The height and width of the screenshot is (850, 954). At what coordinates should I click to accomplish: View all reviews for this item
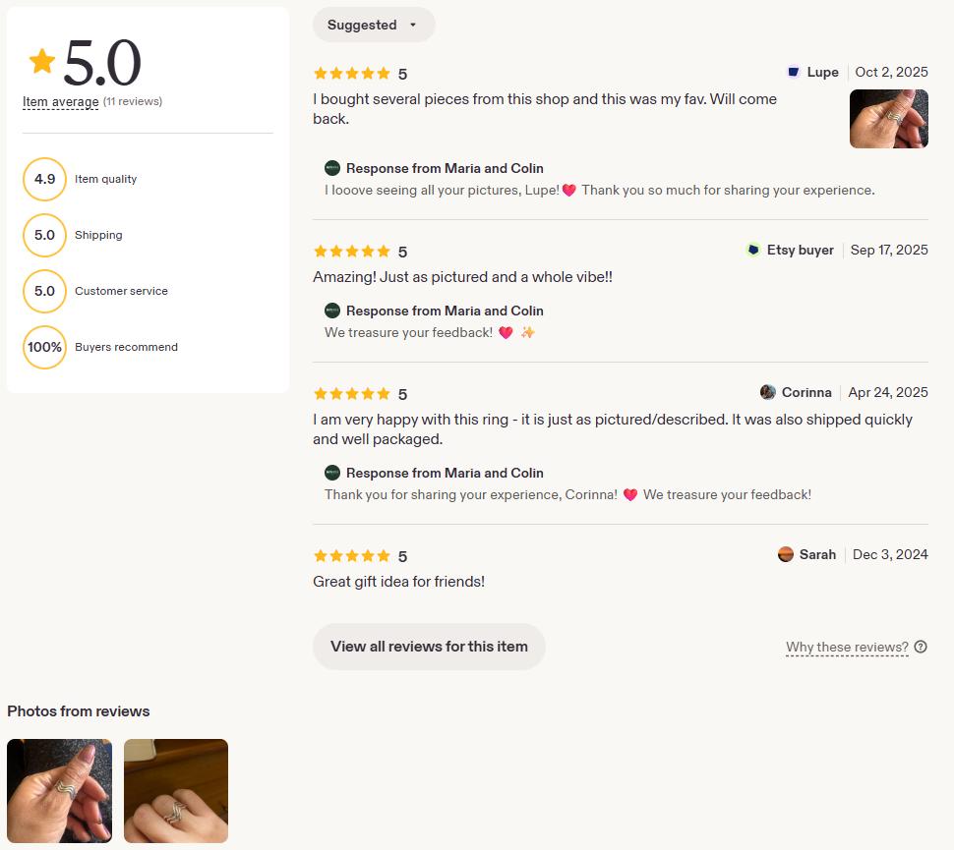tap(429, 647)
